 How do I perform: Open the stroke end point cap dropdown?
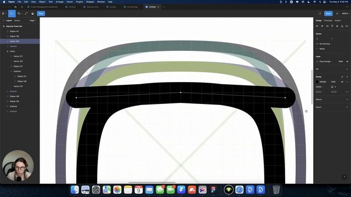[x=334, y=92]
